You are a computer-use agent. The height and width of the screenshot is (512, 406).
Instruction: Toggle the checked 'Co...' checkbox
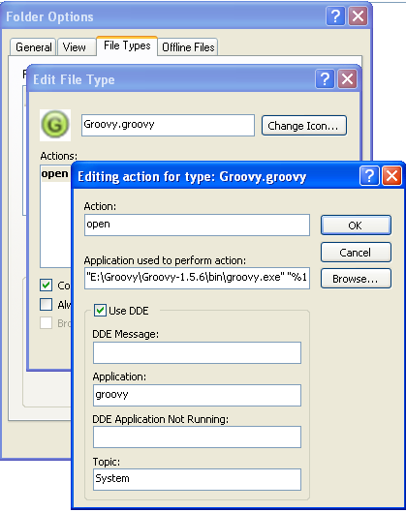(47, 286)
